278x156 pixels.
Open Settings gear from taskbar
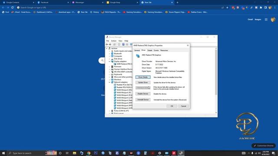pos(159,153)
